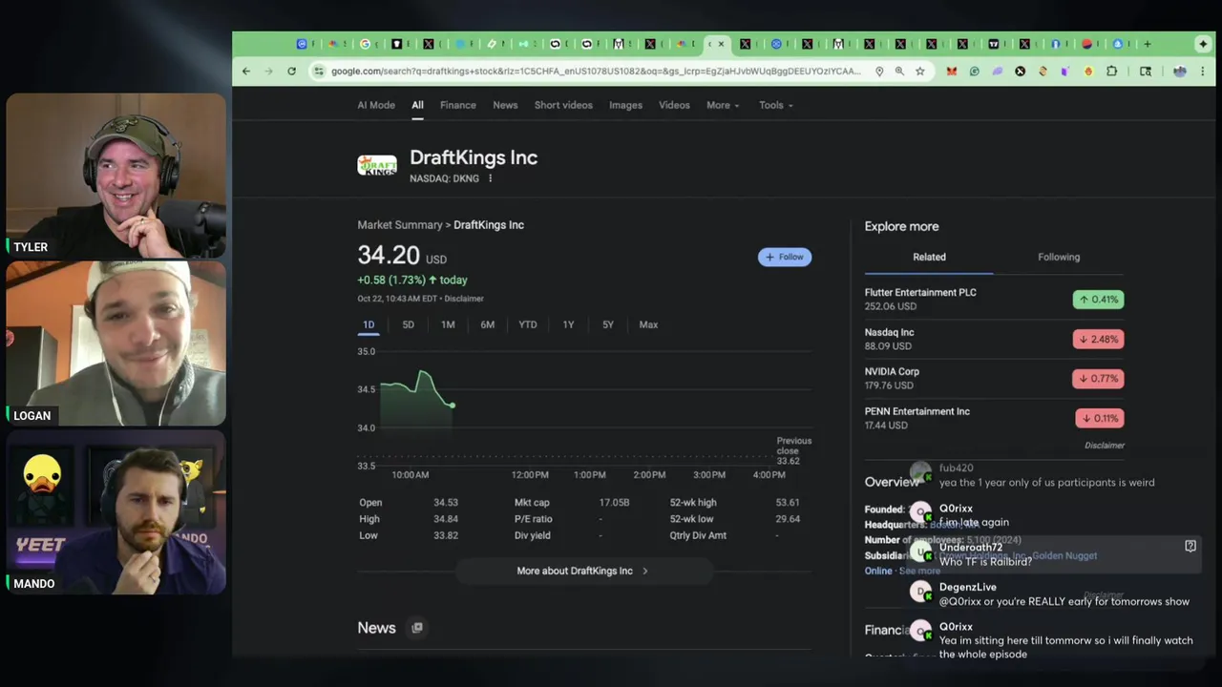This screenshot has width=1222, height=687.
Task: Click Disclaimer under related stocks
Action: pos(1105,446)
